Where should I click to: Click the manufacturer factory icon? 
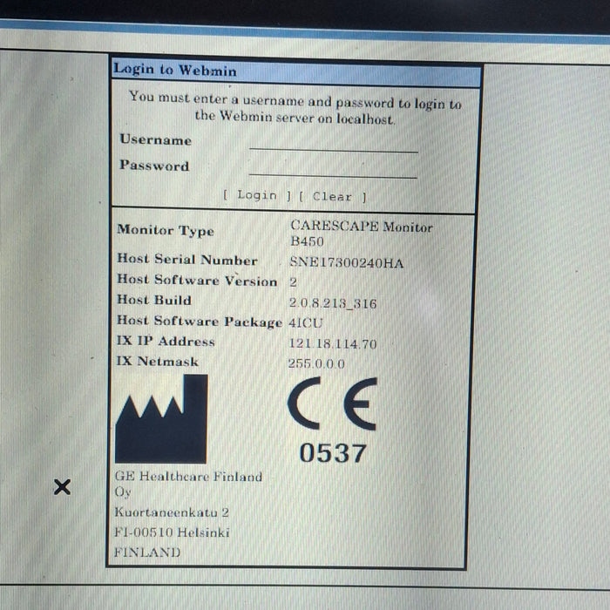[161, 419]
